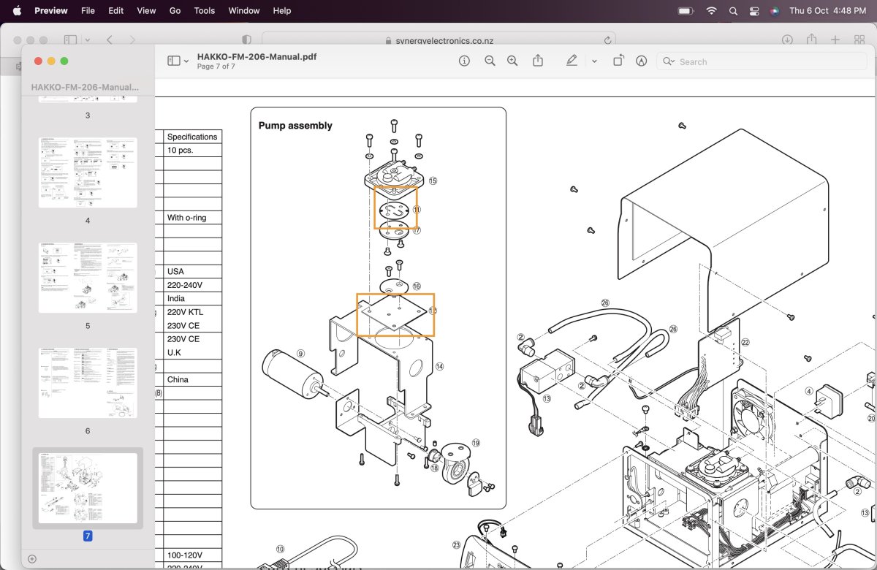Open the Preview application menu

click(51, 10)
